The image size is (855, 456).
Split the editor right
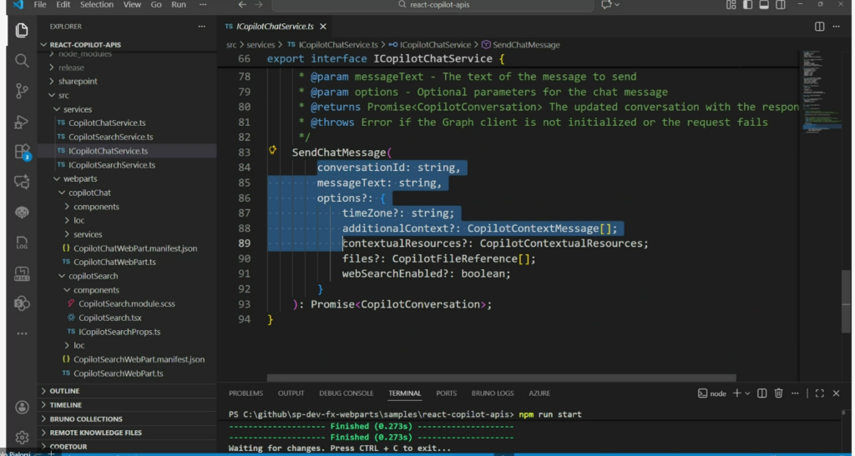[x=819, y=27]
